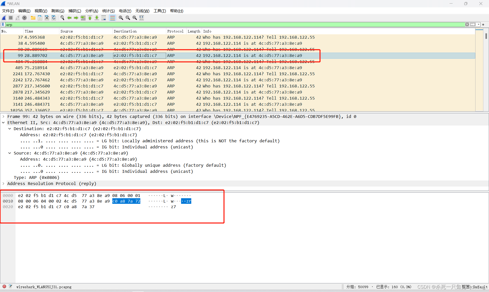Stop the running capture
The height and width of the screenshot is (292, 489).
coord(11,18)
